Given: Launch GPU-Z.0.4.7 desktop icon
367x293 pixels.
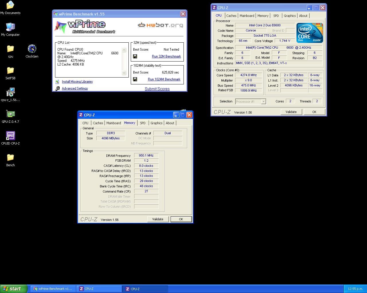Looking at the screenshot, I should point(10,114).
